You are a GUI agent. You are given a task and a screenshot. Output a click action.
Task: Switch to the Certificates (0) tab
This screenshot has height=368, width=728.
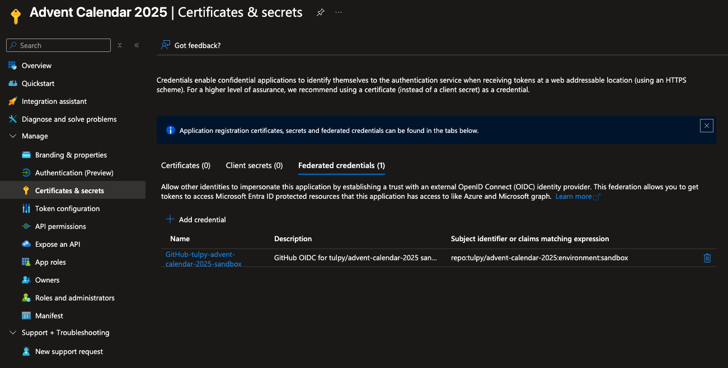point(186,165)
